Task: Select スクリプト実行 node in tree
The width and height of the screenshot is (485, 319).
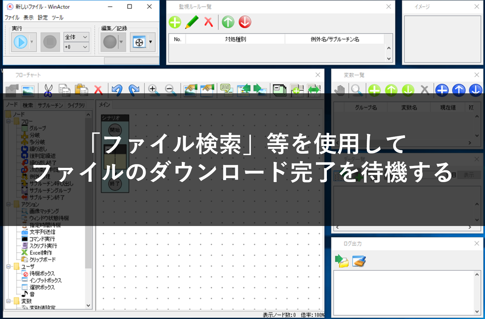Action: point(43,246)
